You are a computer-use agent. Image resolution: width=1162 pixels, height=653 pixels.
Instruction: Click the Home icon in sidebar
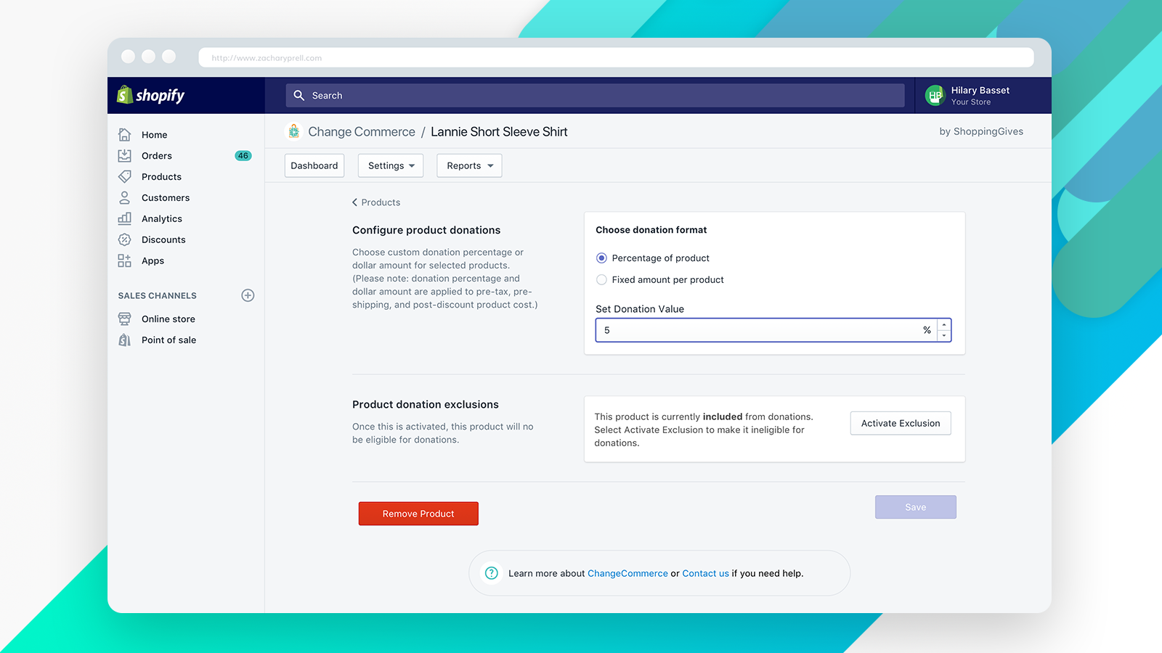(x=125, y=135)
